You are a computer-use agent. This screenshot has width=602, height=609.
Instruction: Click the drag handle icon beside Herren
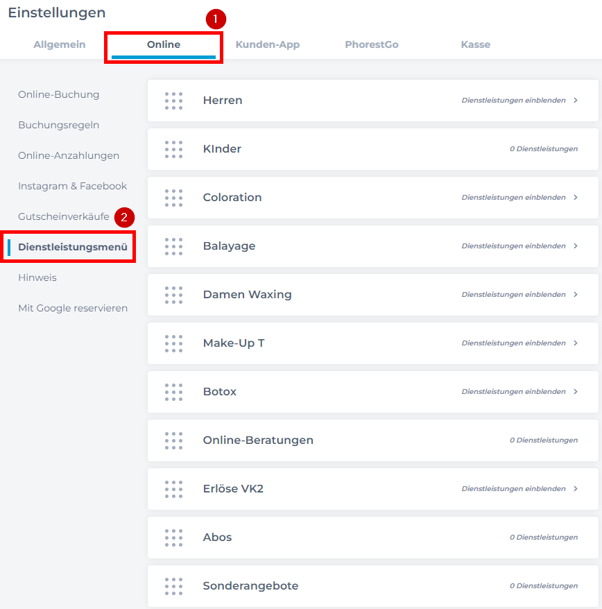pos(173,101)
